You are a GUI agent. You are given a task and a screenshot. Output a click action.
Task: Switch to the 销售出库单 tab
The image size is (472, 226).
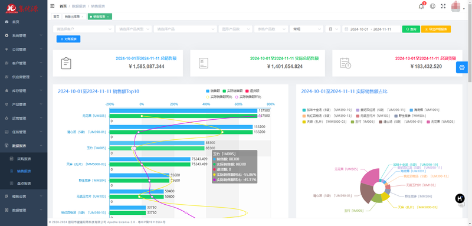[74, 17]
